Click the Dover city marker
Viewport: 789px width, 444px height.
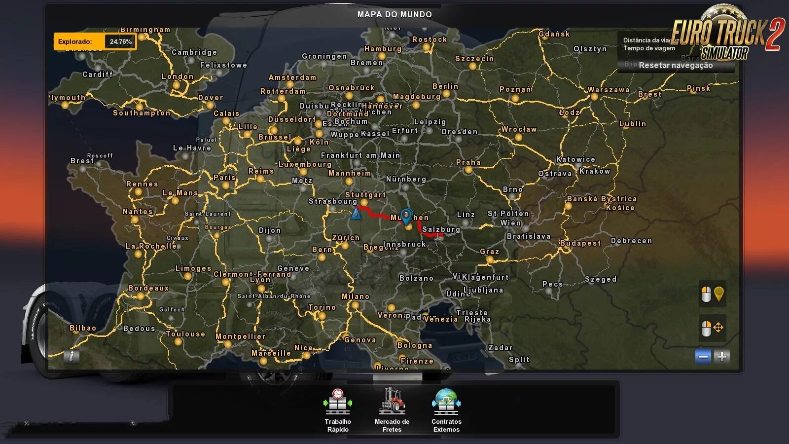click(x=211, y=106)
